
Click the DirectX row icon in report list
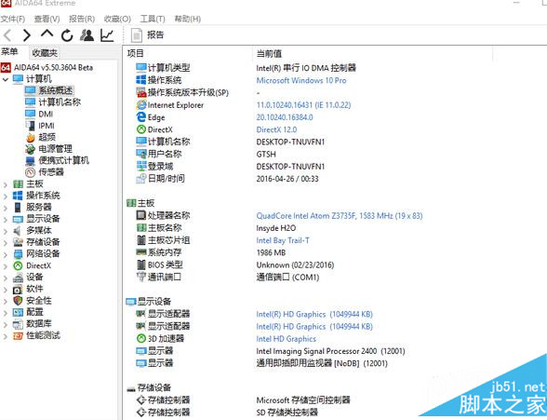pyautogui.click(x=141, y=129)
